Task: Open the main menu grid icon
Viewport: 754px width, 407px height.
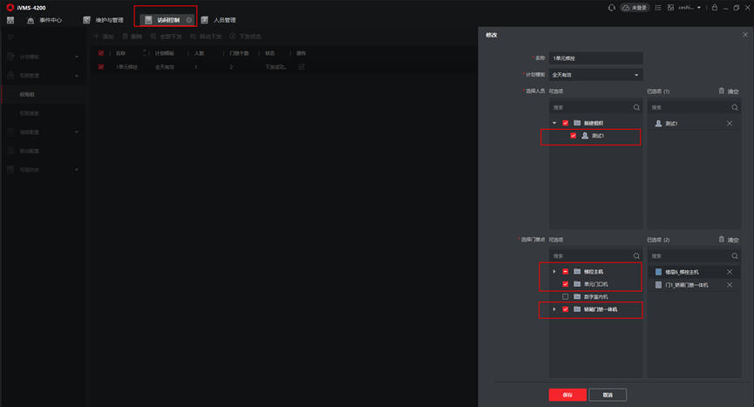Action: (10, 20)
